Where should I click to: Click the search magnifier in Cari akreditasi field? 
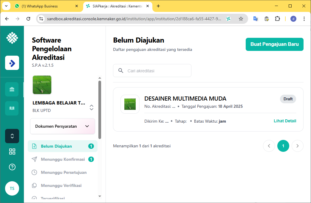click(x=121, y=71)
